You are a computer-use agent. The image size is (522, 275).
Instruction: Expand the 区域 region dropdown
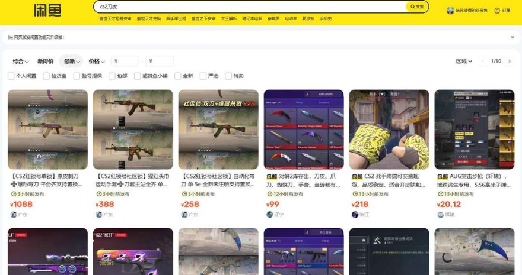[x=464, y=62]
